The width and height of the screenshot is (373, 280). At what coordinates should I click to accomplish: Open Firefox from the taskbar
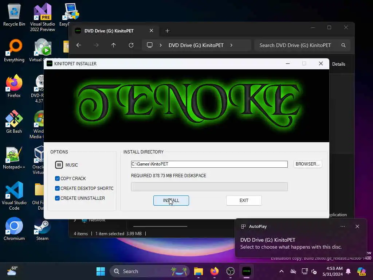pos(214,271)
